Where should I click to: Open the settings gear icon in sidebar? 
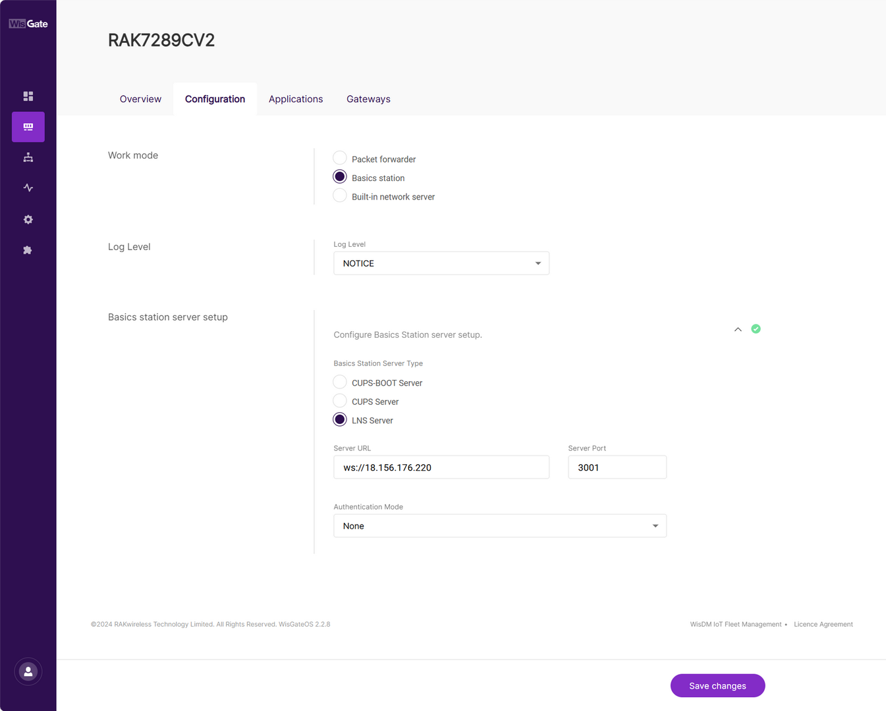coord(28,219)
